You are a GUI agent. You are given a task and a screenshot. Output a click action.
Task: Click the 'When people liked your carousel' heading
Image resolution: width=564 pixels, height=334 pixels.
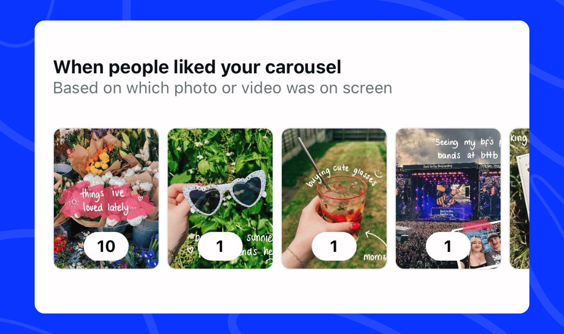[197, 68]
